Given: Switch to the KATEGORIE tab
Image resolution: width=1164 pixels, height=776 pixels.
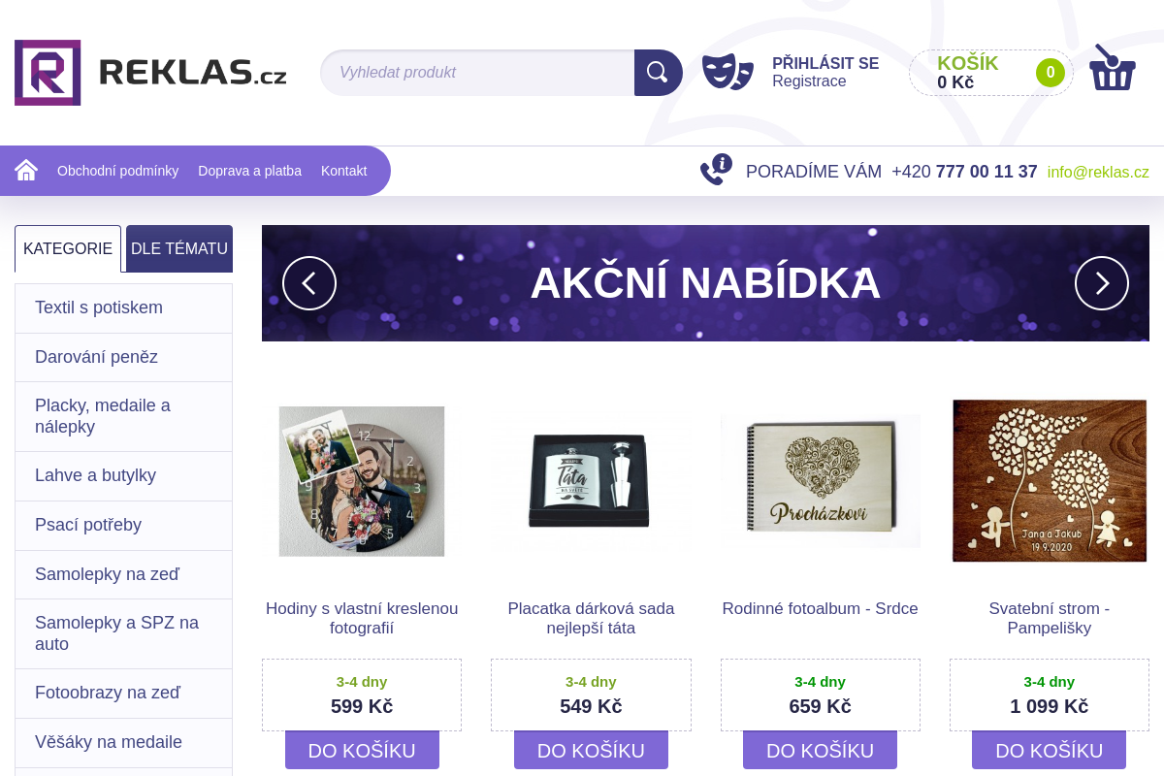Looking at the screenshot, I should (68, 249).
